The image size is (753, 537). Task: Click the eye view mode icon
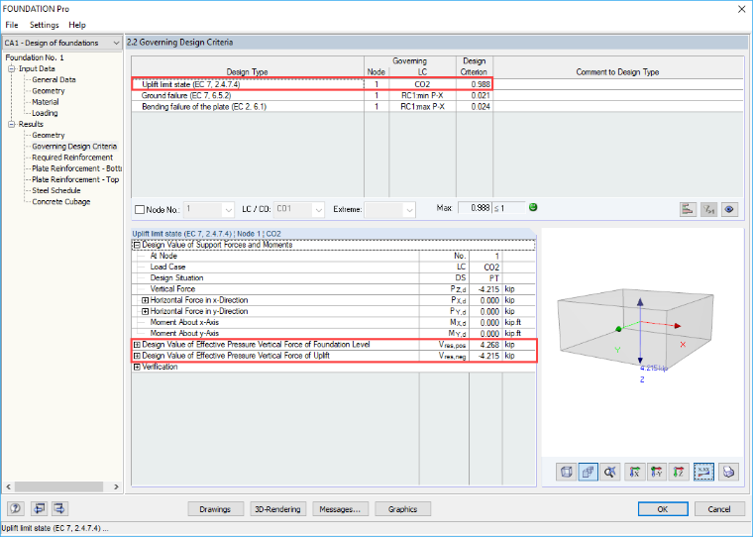click(x=729, y=209)
